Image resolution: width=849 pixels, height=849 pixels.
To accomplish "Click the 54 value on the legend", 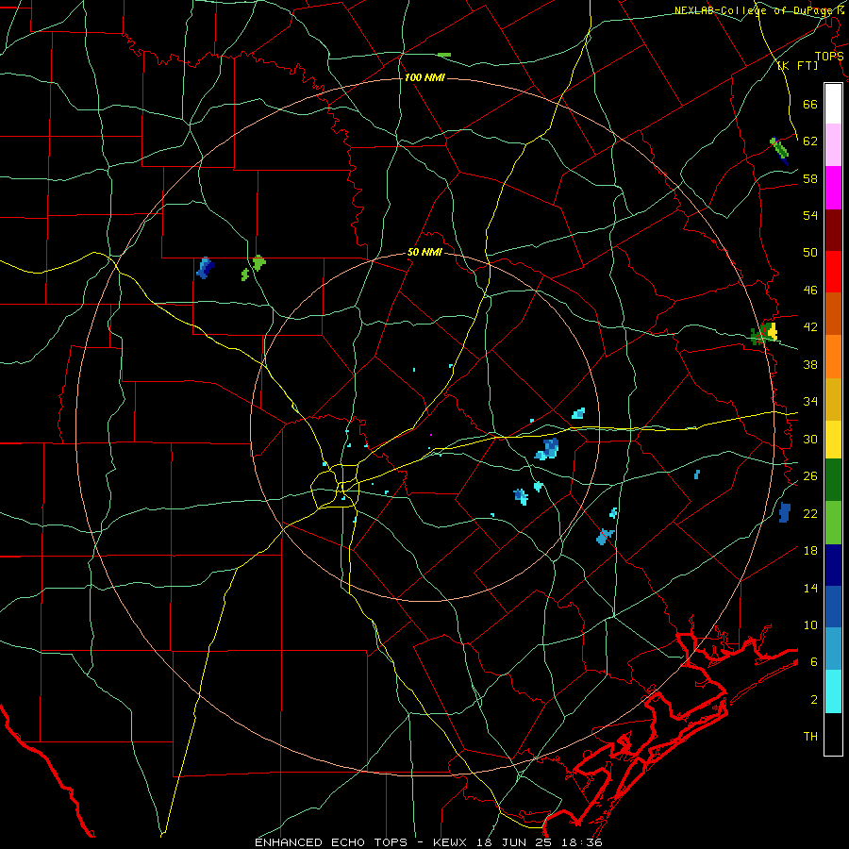I will coord(810,215).
